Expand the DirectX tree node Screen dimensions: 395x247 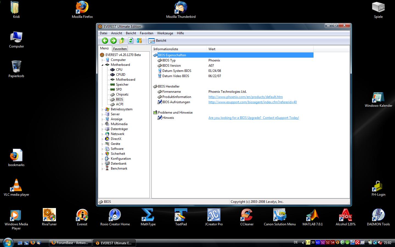coord(103,139)
